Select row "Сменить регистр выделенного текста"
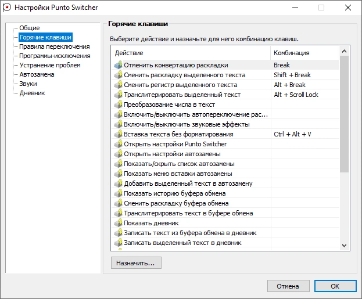Image resolution: width=362 pixels, height=299 pixels. pyautogui.click(x=225, y=85)
